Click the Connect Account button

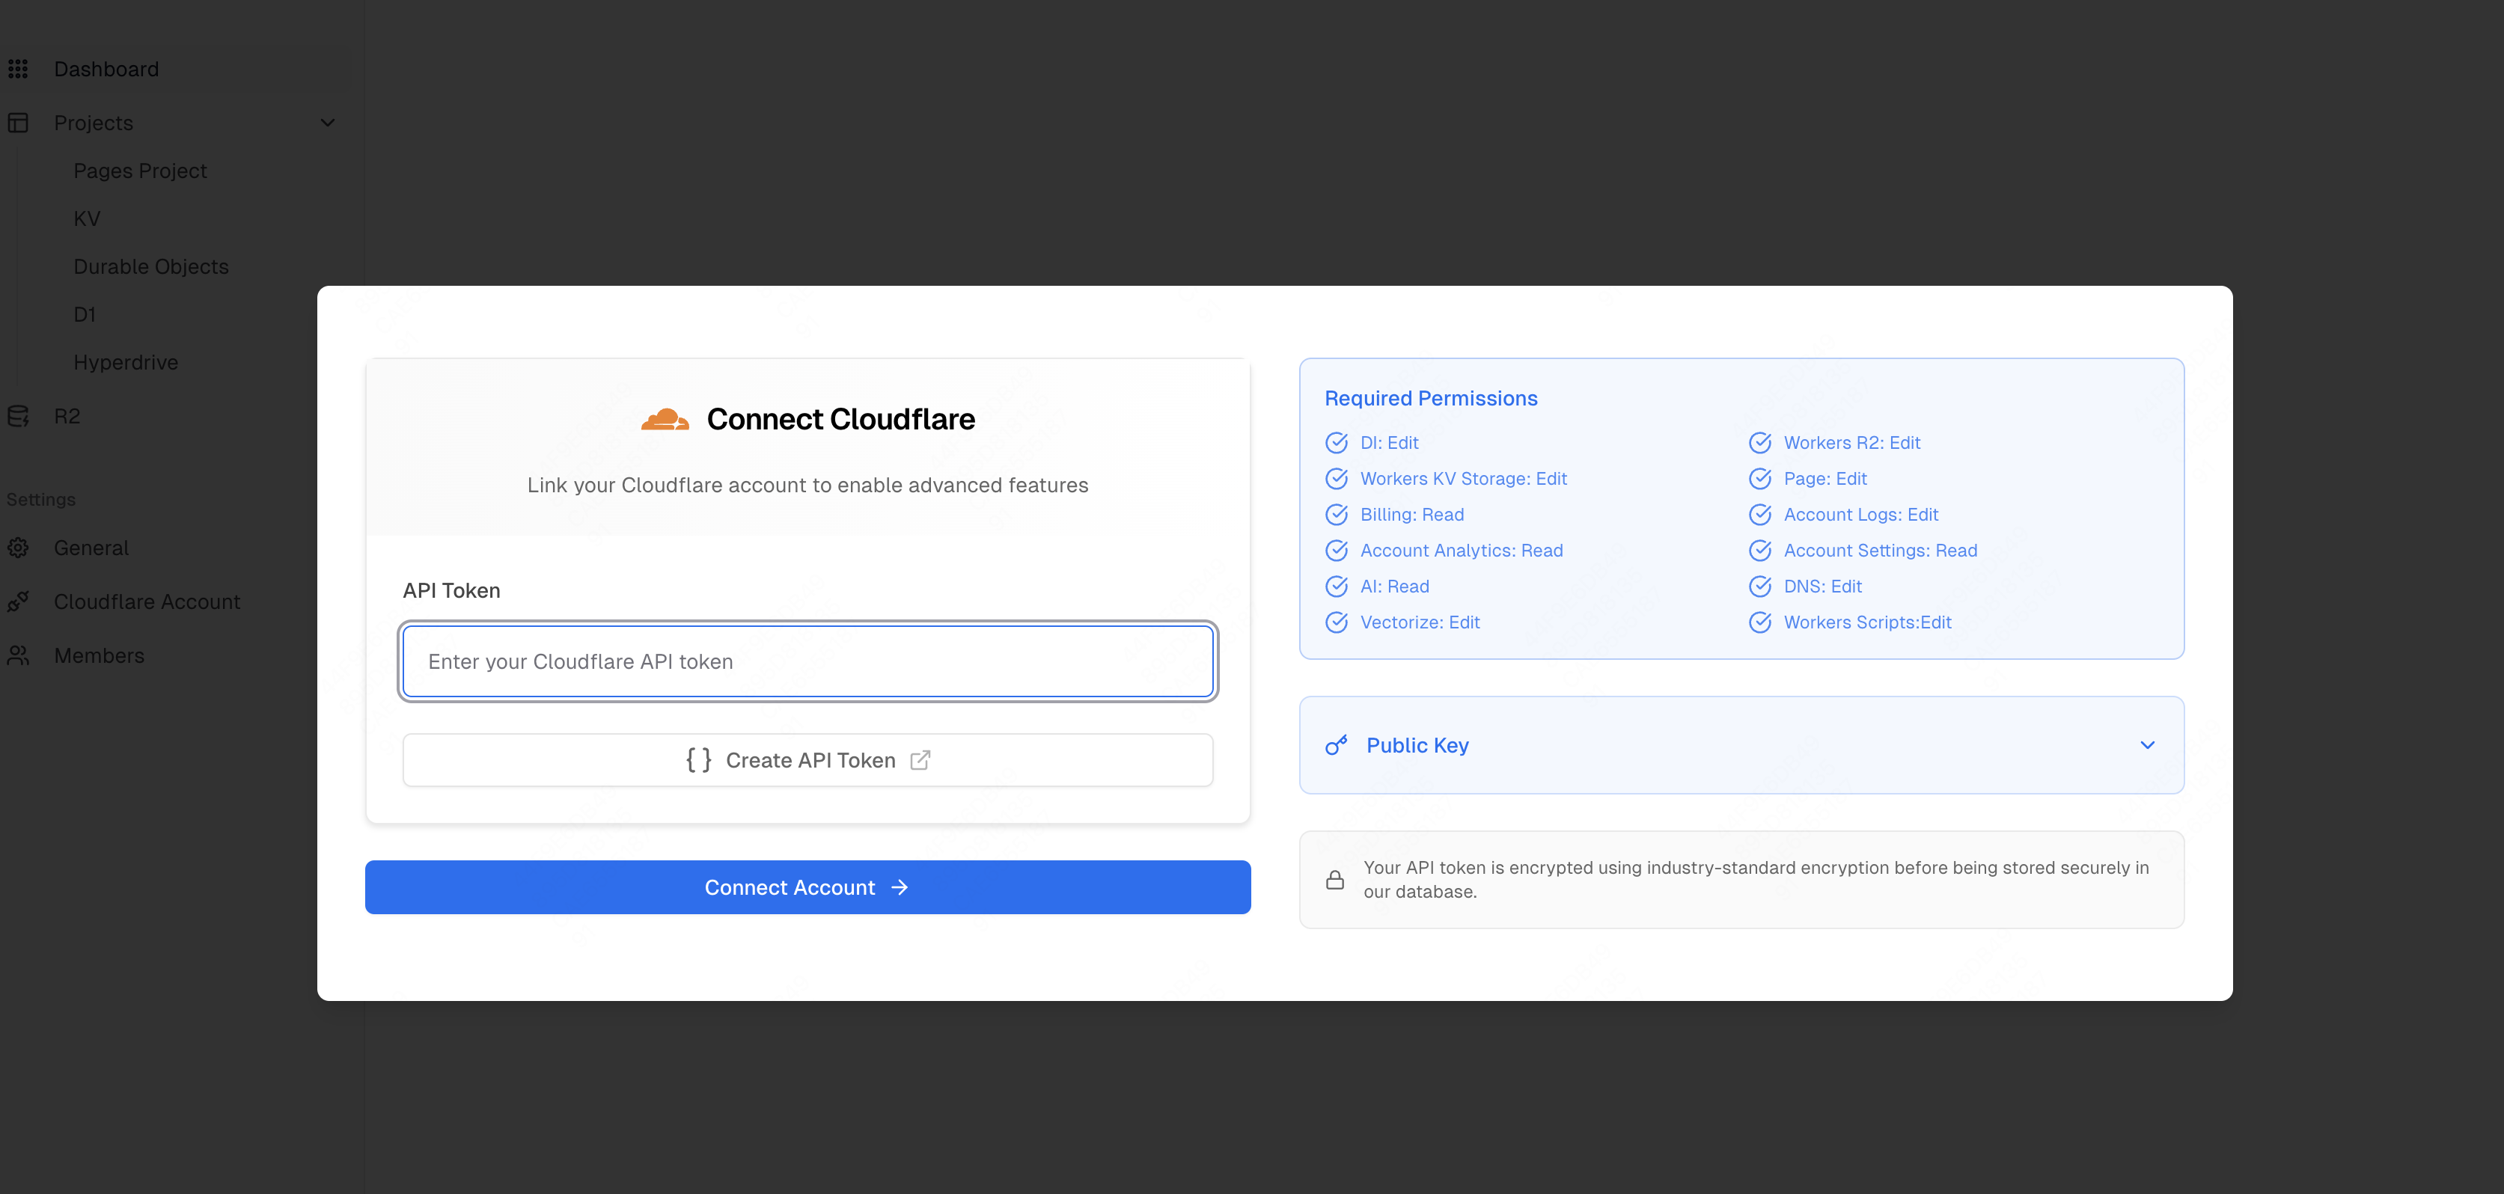click(807, 886)
